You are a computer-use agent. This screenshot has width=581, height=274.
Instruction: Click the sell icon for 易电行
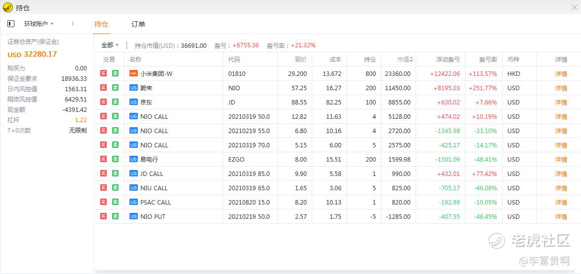click(x=115, y=159)
